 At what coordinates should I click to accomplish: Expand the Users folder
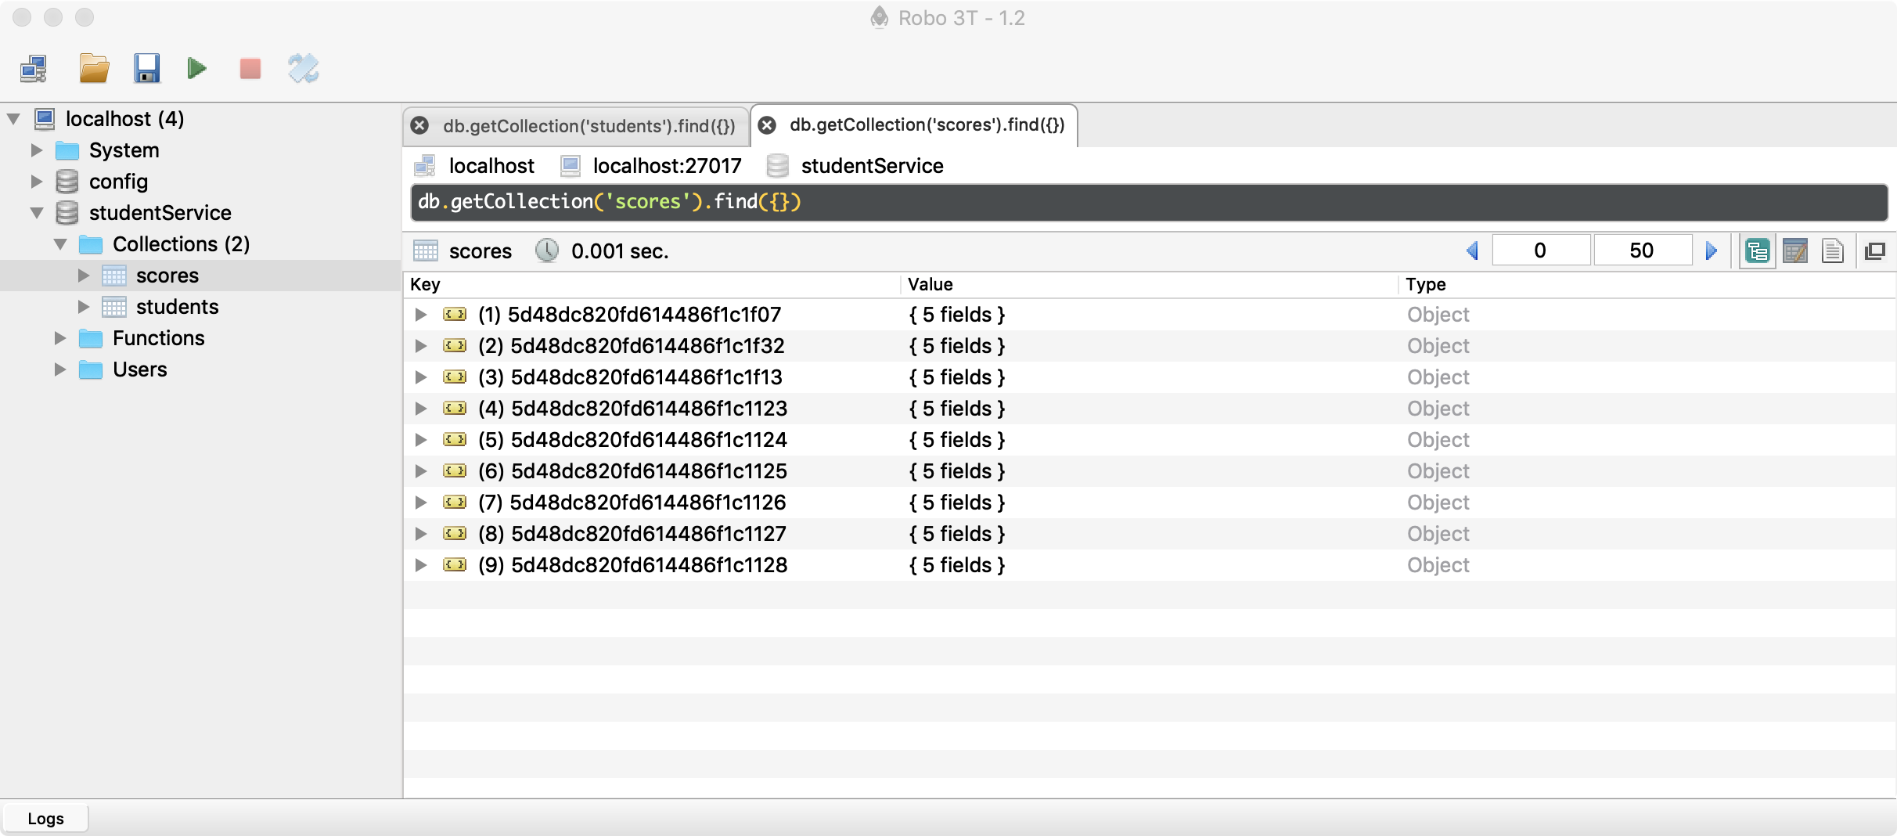(x=60, y=369)
